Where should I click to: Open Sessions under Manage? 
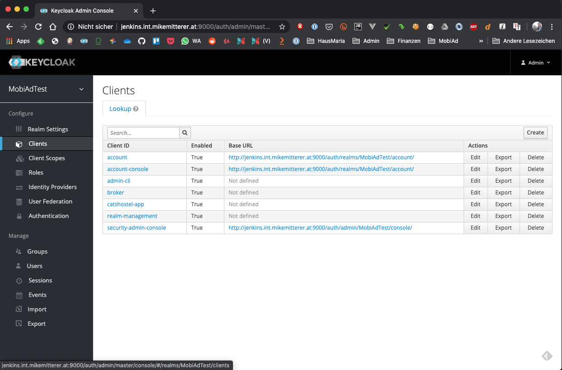click(x=40, y=280)
